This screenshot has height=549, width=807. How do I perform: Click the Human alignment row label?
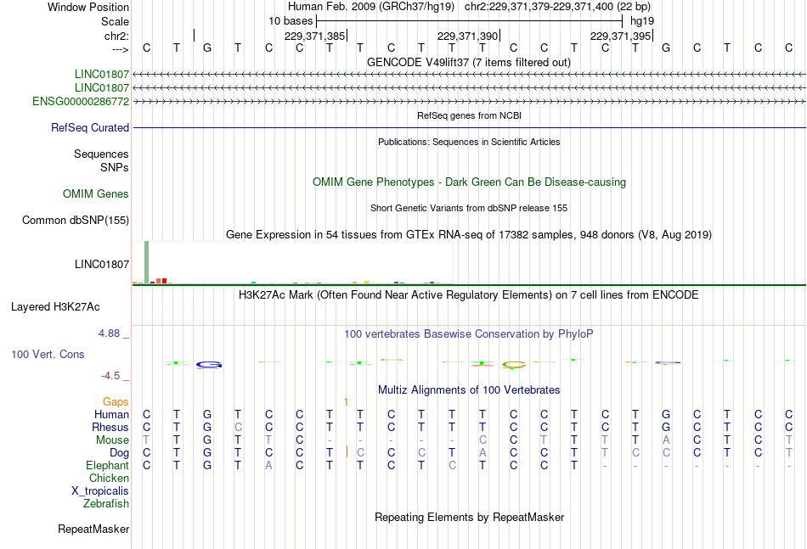[111, 415]
